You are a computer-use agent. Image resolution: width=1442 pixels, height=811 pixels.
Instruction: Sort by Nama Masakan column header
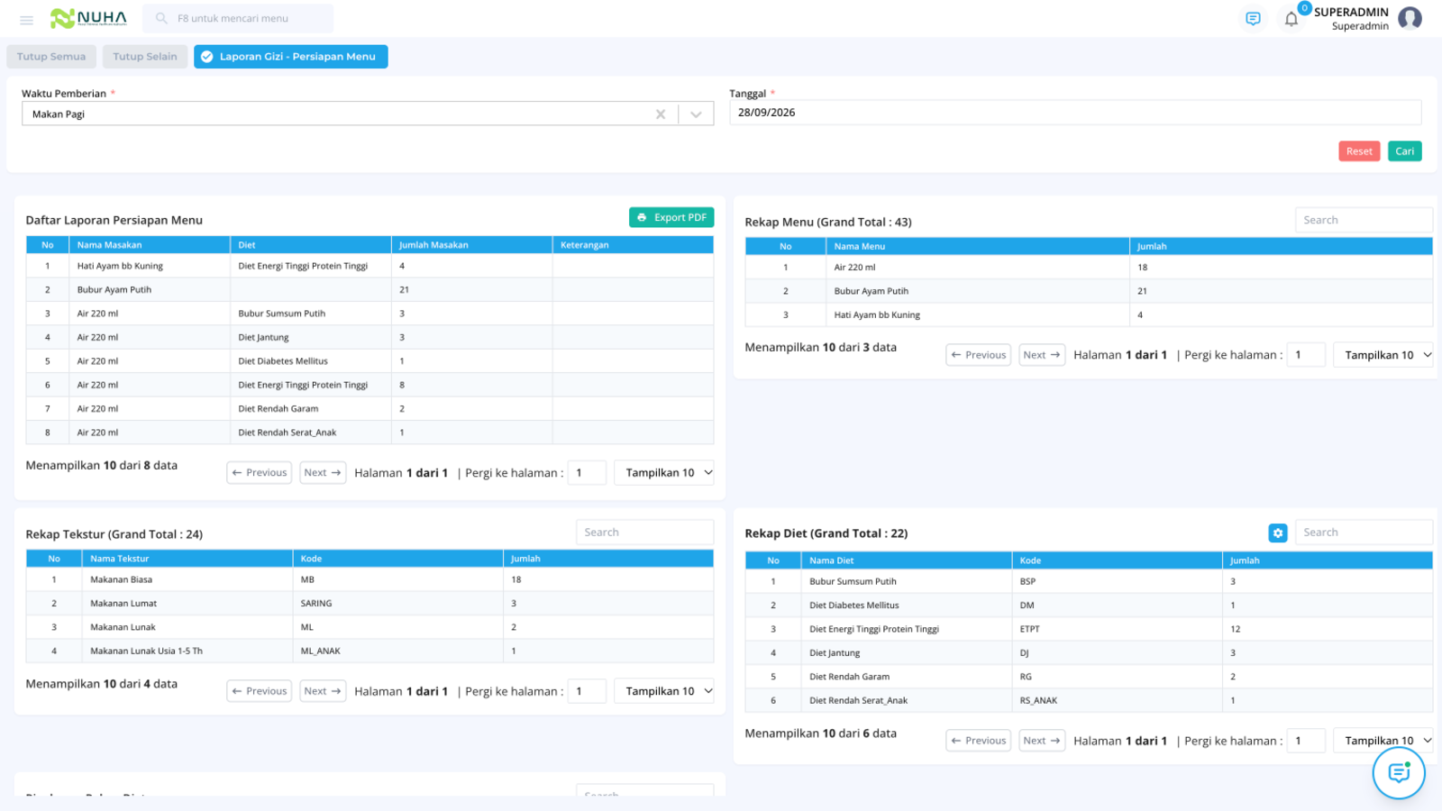(x=150, y=245)
